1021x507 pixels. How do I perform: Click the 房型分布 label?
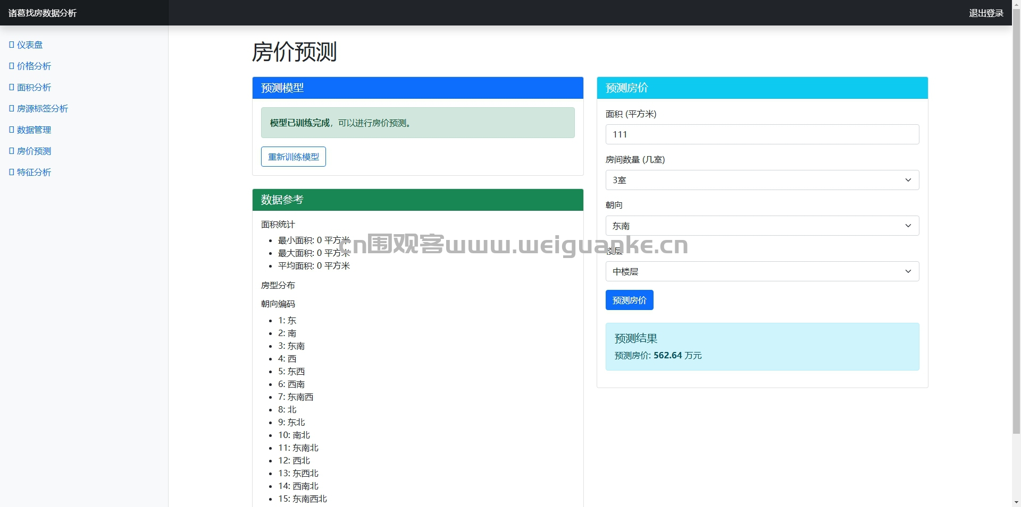pyautogui.click(x=278, y=286)
